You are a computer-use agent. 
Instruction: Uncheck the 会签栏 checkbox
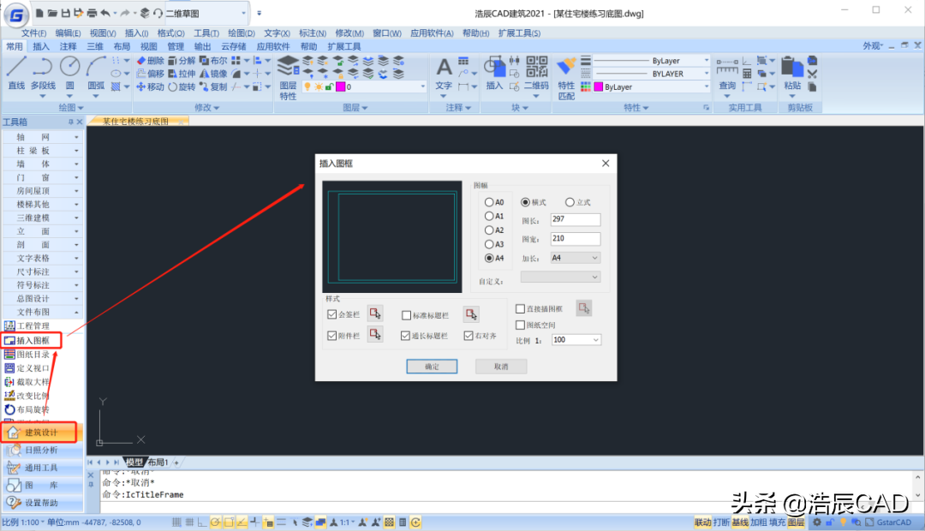click(x=332, y=314)
